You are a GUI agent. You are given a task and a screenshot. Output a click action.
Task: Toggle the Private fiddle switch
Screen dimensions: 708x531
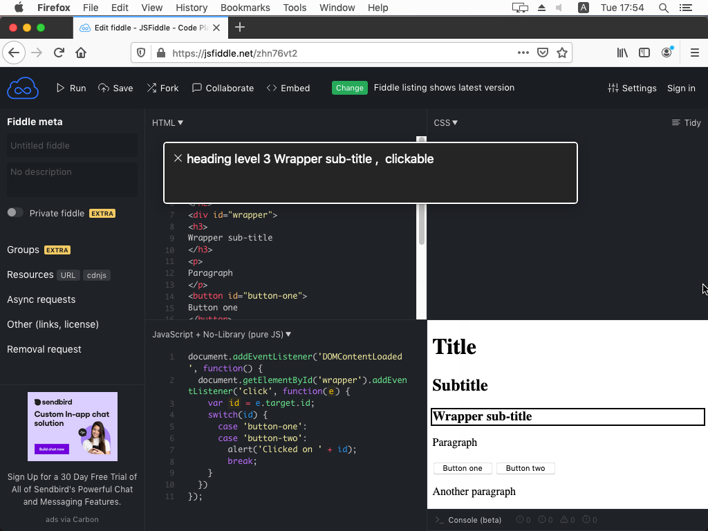coord(15,213)
